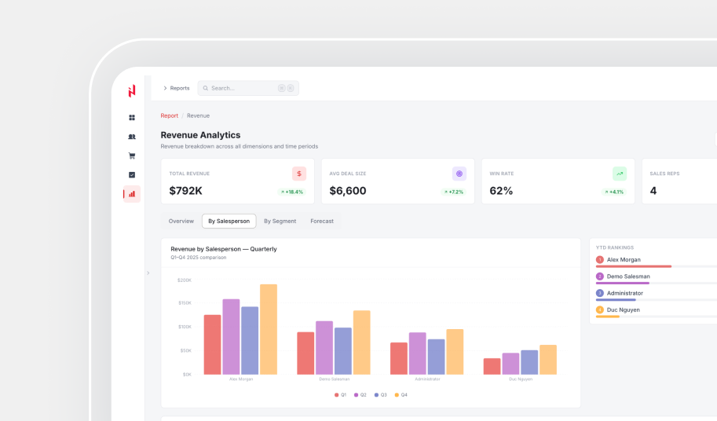This screenshot has width=717, height=421.
Task: Switch to the Forecast tab
Action: coord(322,221)
